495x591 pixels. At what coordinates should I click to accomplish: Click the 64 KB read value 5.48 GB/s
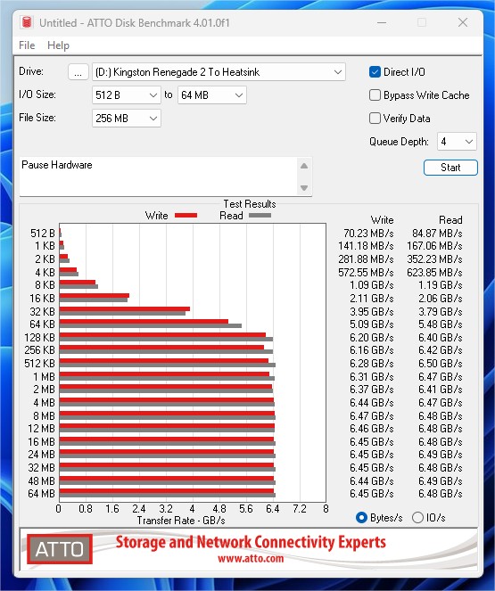tap(440, 324)
